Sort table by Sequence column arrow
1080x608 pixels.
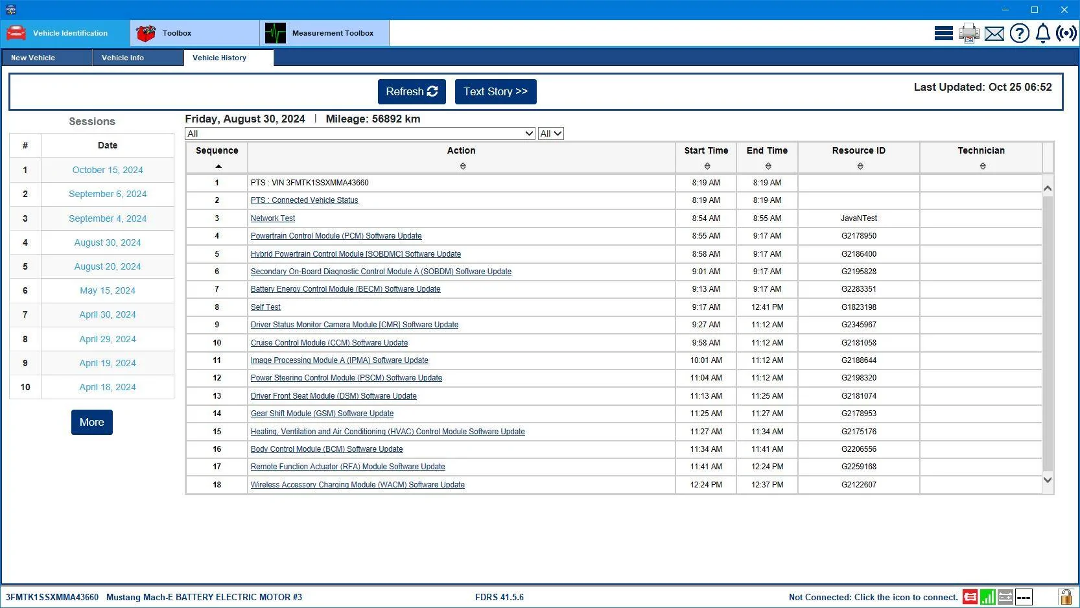point(218,167)
